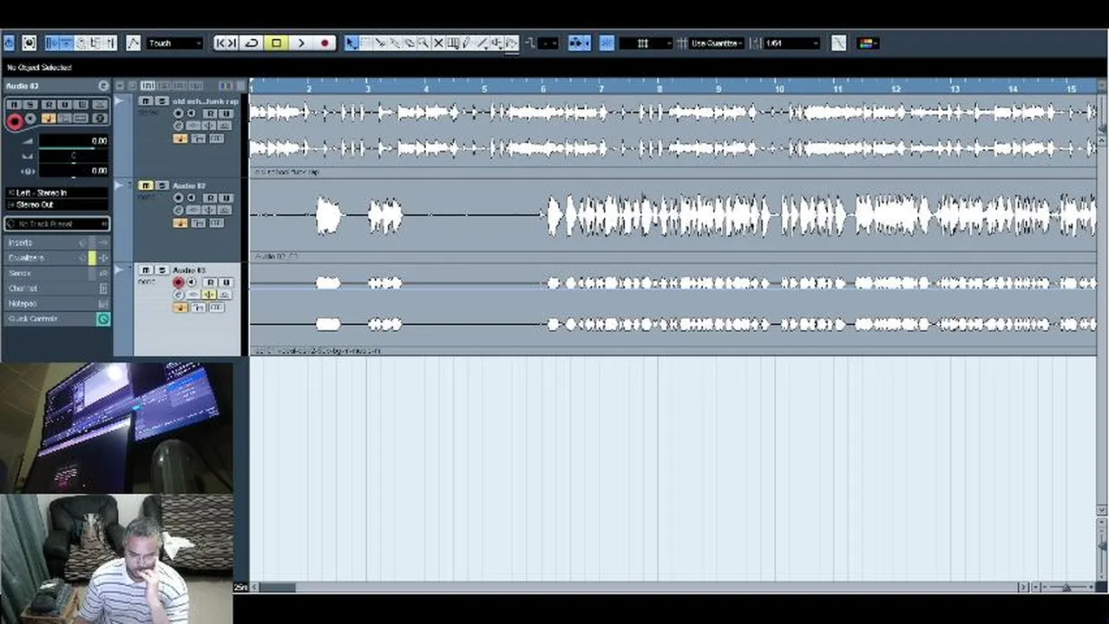Viewport: 1109px width, 624px height.
Task: Open the Use Quantize grid type dropdown
Action: (717, 42)
